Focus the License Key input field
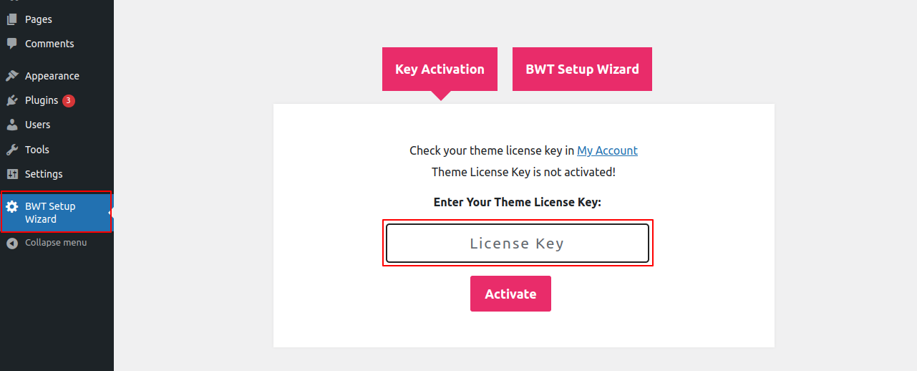This screenshot has height=371, width=917. (x=518, y=244)
